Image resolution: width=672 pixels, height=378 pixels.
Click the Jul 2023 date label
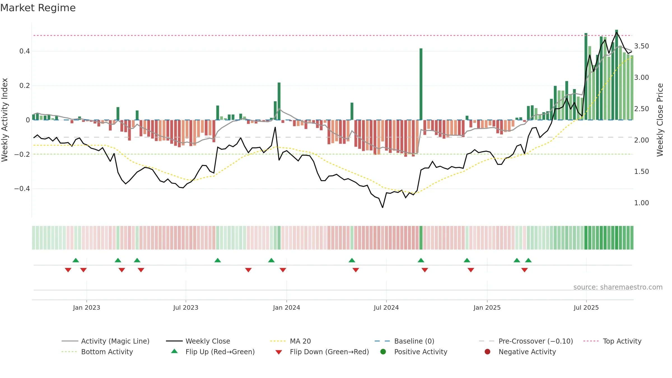186,307
